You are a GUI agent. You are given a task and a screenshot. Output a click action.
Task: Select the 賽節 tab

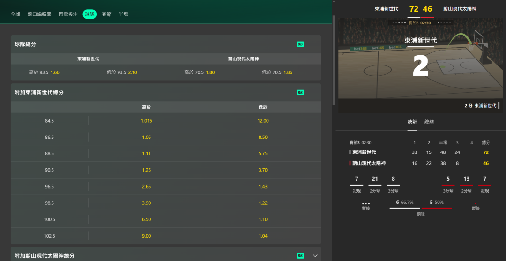click(106, 14)
